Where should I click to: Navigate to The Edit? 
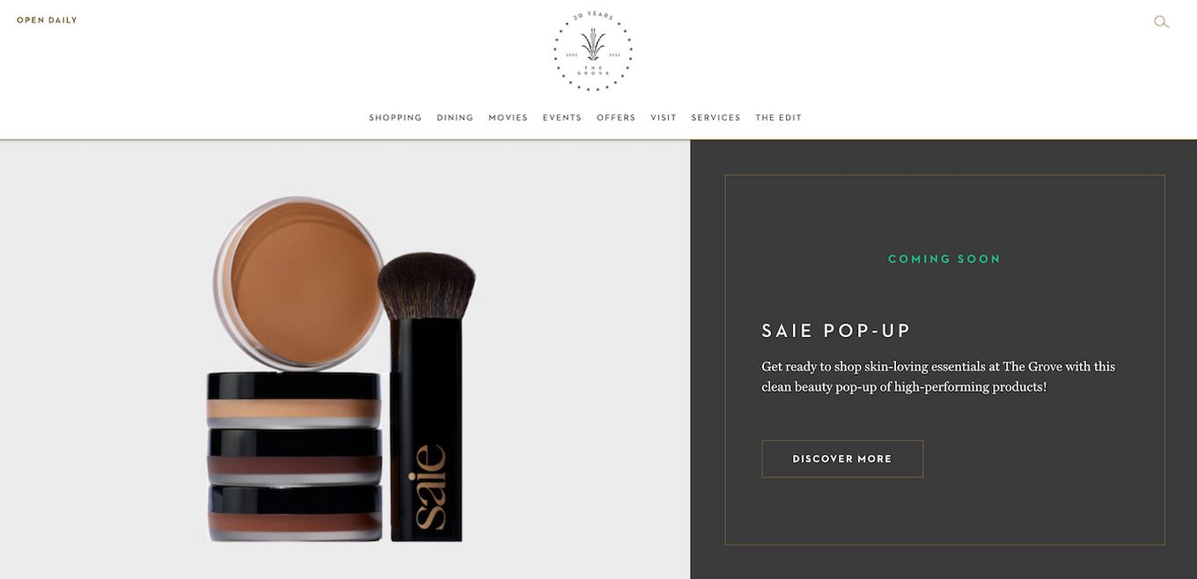point(778,118)
